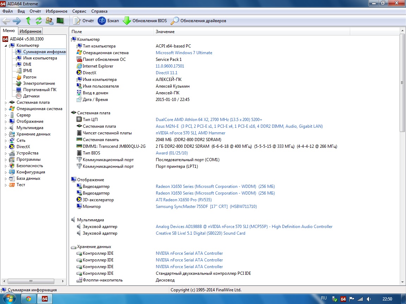The image size is (406, 304).
Task: Open Google Chrome from the taskbar
Action: point(28,299)
